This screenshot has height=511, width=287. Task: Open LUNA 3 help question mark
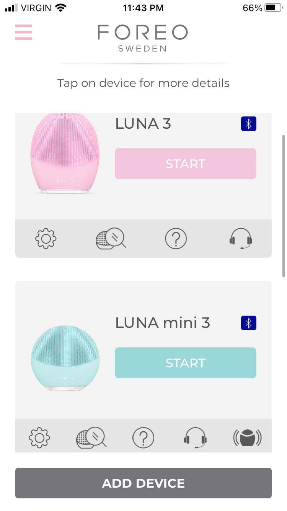point(176,239)
